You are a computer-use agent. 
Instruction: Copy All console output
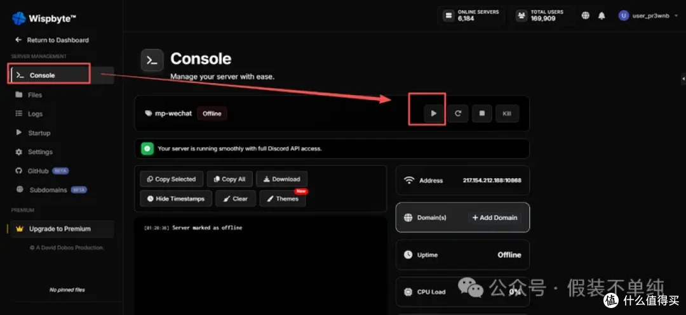230,179
